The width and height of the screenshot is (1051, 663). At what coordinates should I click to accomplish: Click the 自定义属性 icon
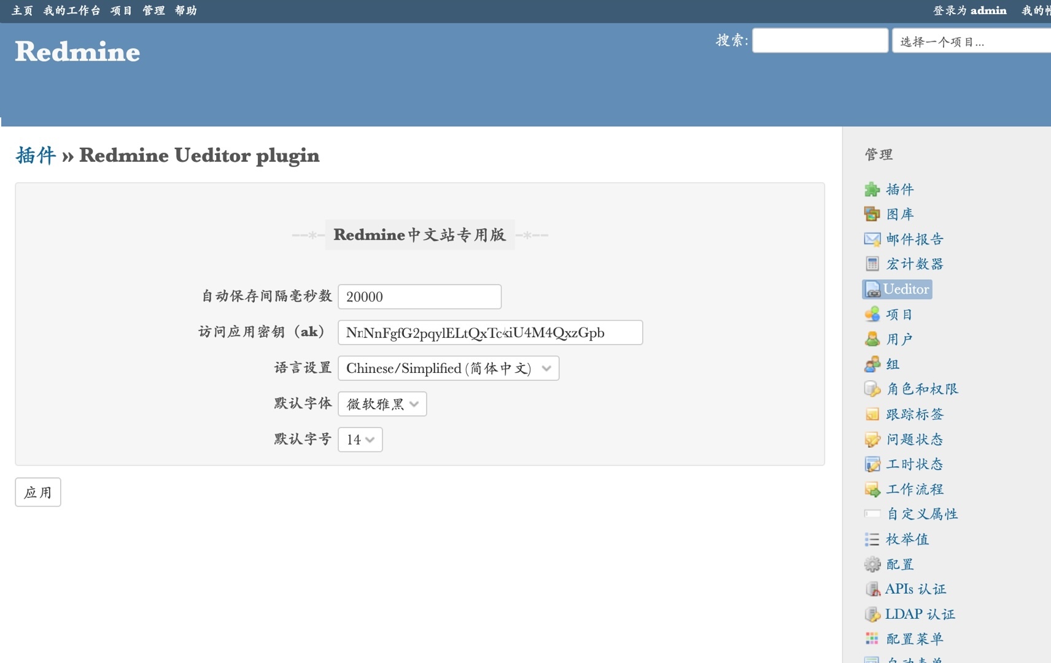pos(872,514)
